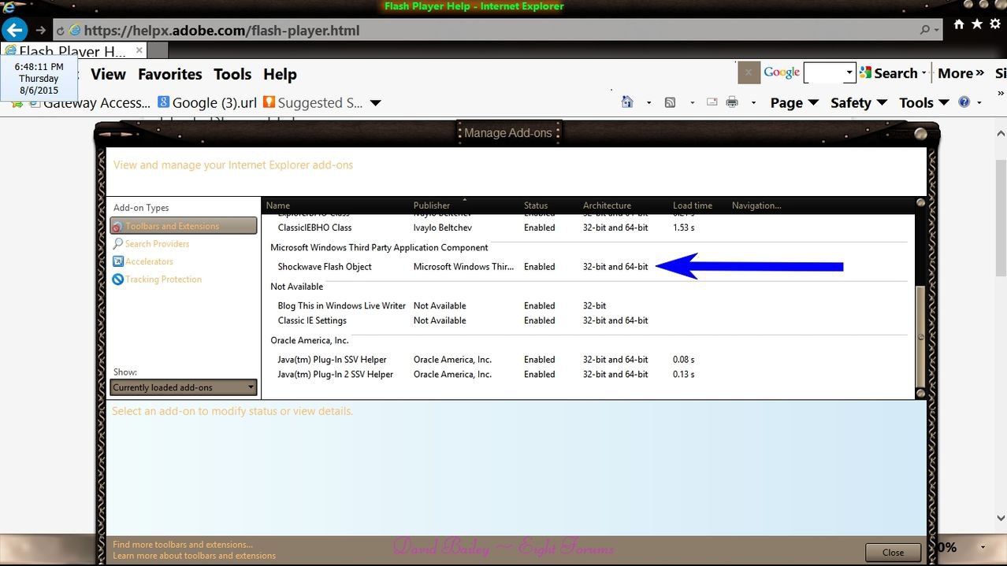
Task: Click the Read mail envelope icon
Action: point(712,102)
